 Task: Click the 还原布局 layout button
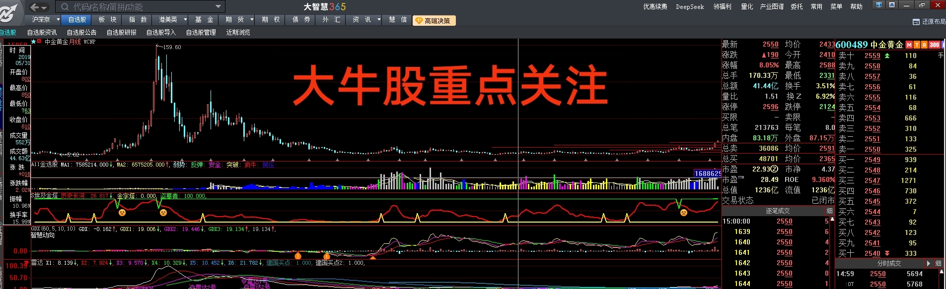[929, 22]
